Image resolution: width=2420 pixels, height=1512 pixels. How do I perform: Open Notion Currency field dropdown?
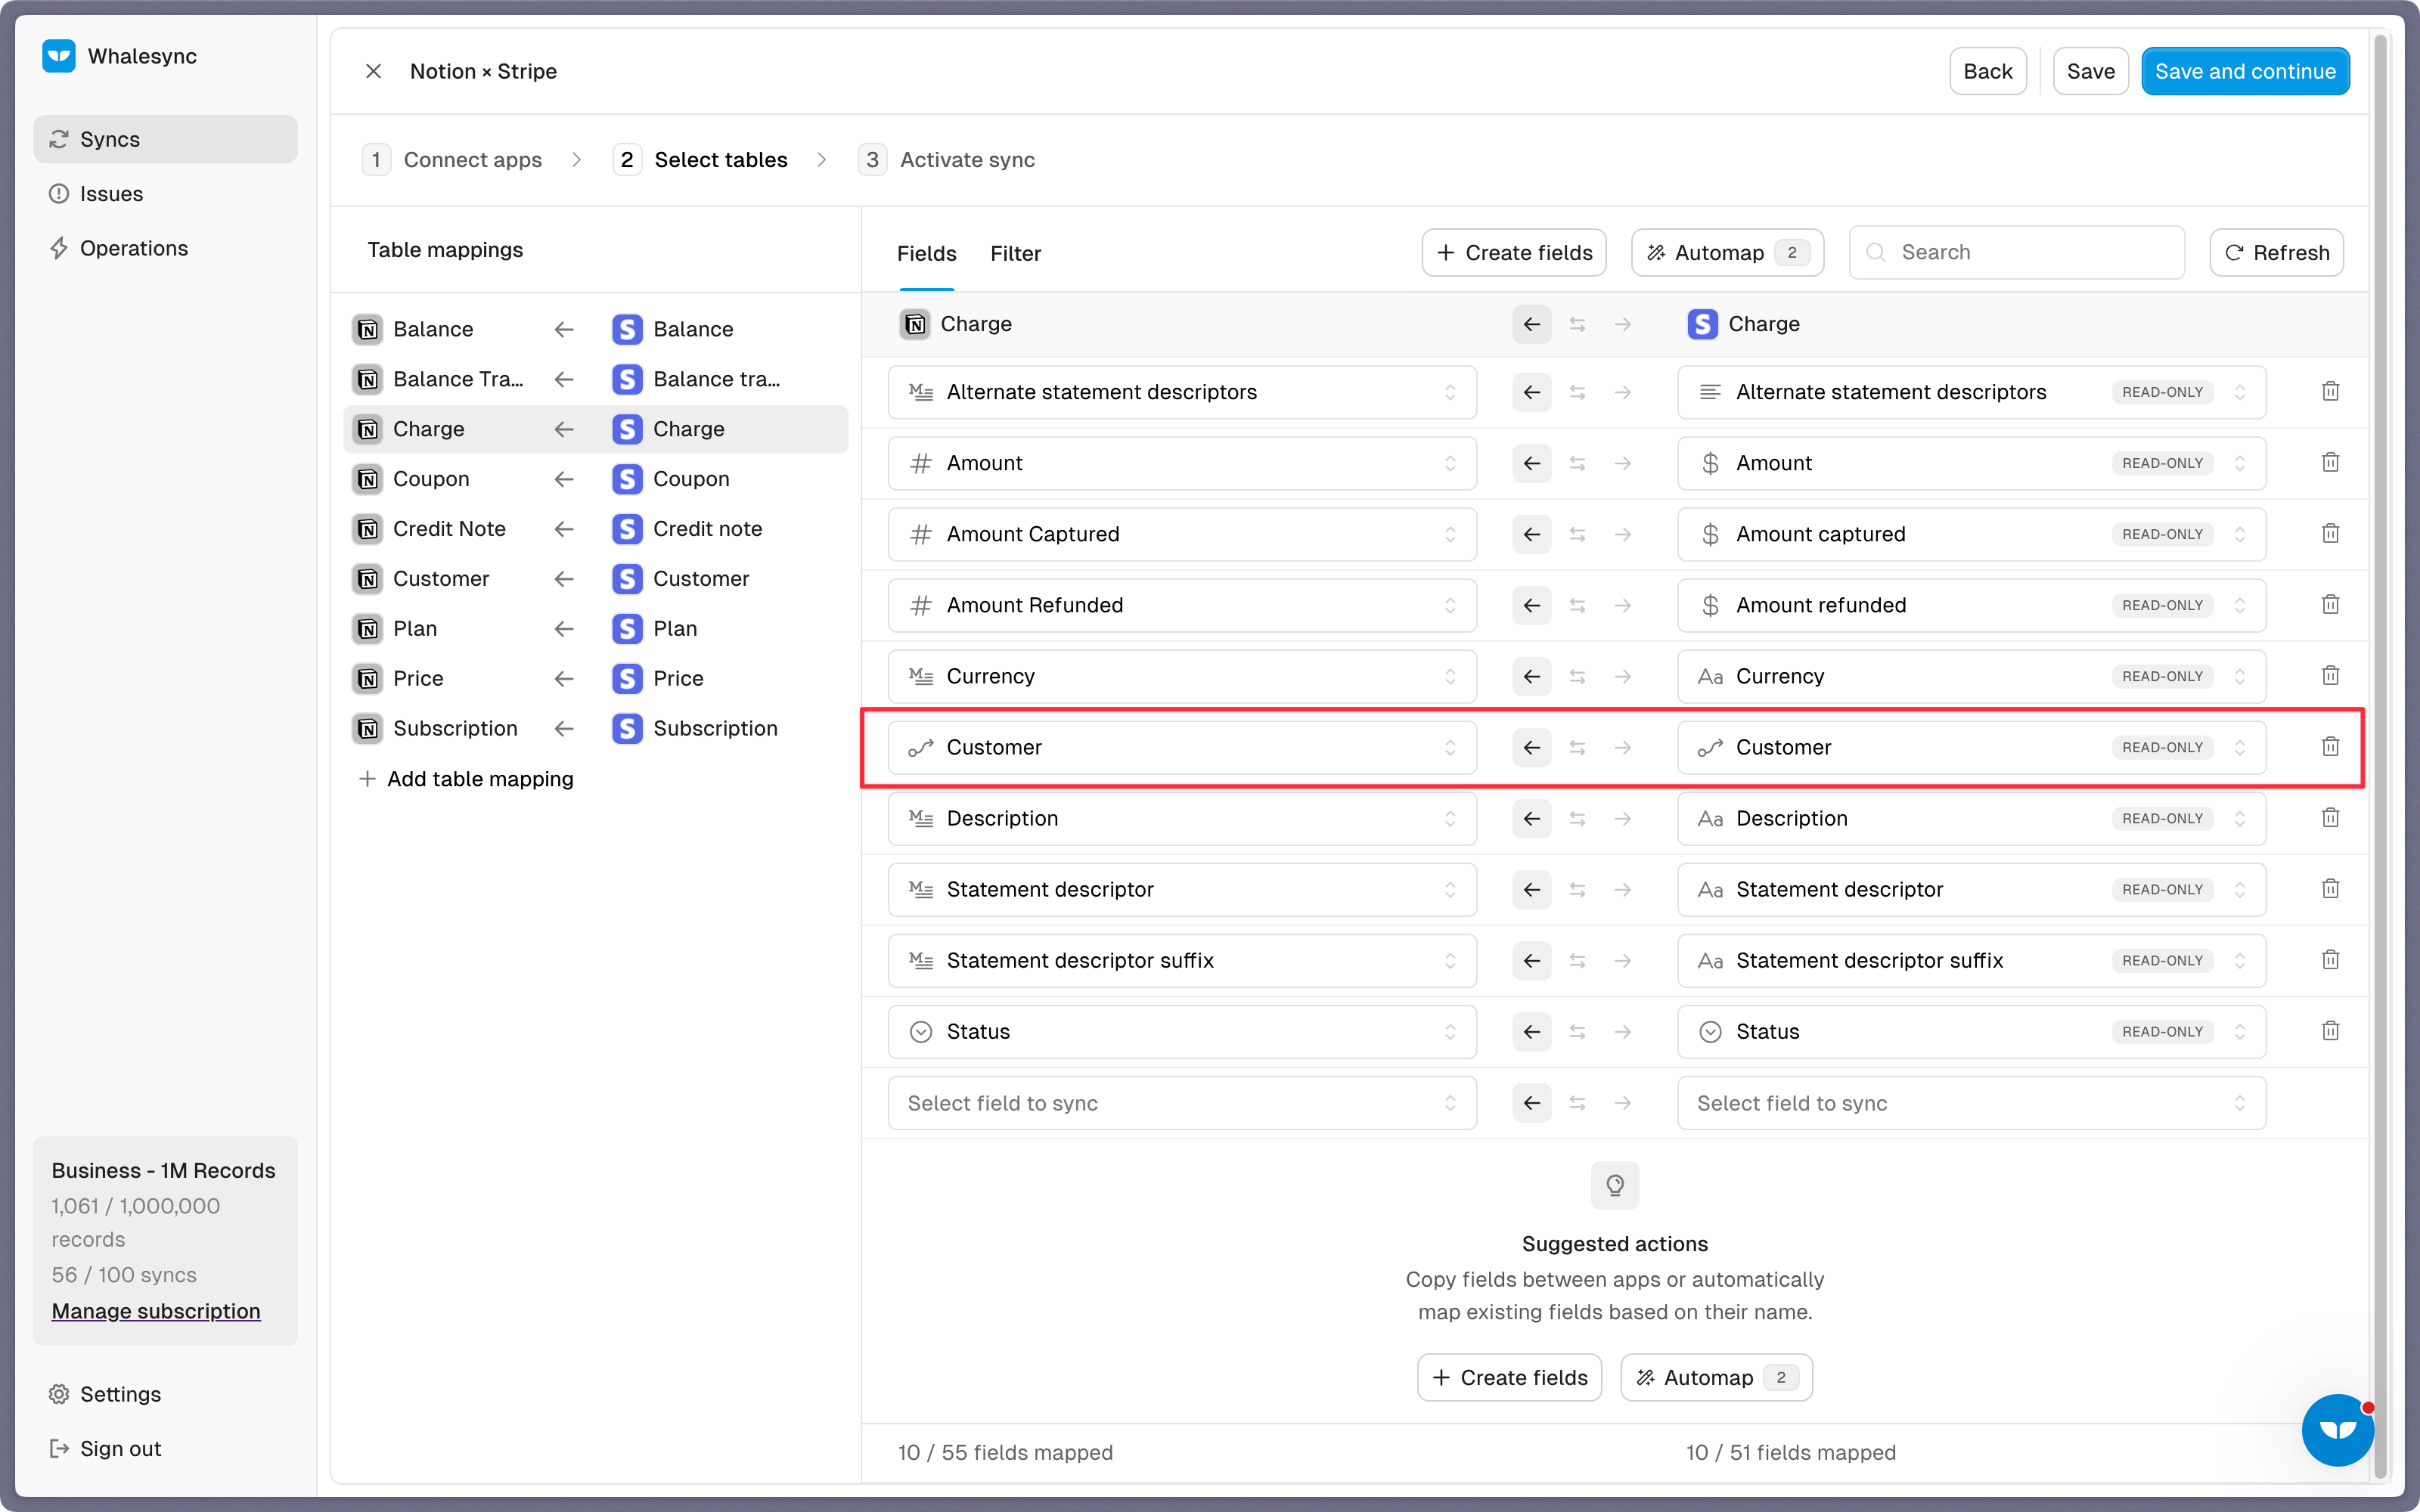[x=1182, y=676]
